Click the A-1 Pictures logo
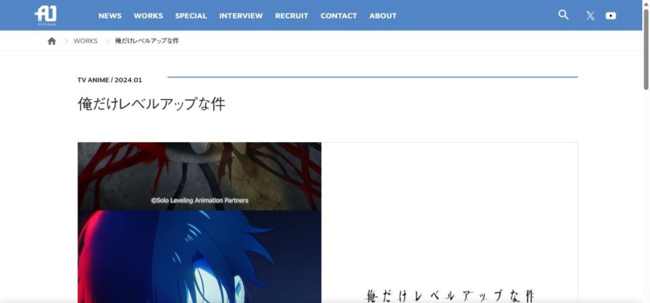Image resolution: width=650 pixels, height=303 pixels. (x=46, y=15)
